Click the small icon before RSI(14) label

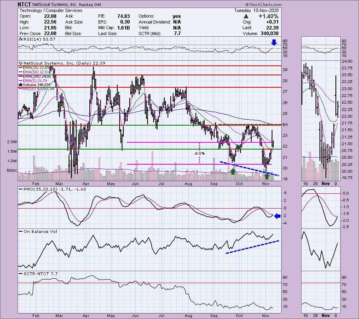coord(20,39)
